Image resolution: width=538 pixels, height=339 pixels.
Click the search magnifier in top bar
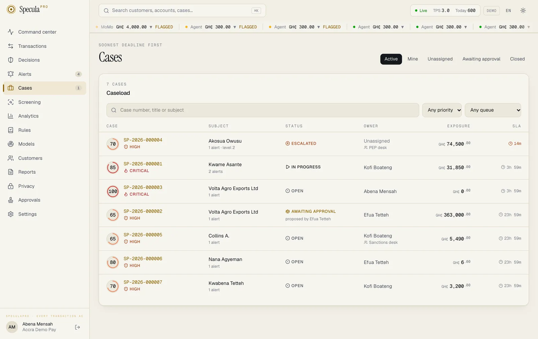[106, 10]
